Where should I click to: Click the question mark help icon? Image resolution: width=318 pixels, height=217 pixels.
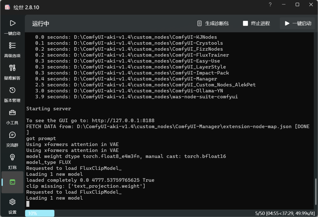click(x=270, y=4)
